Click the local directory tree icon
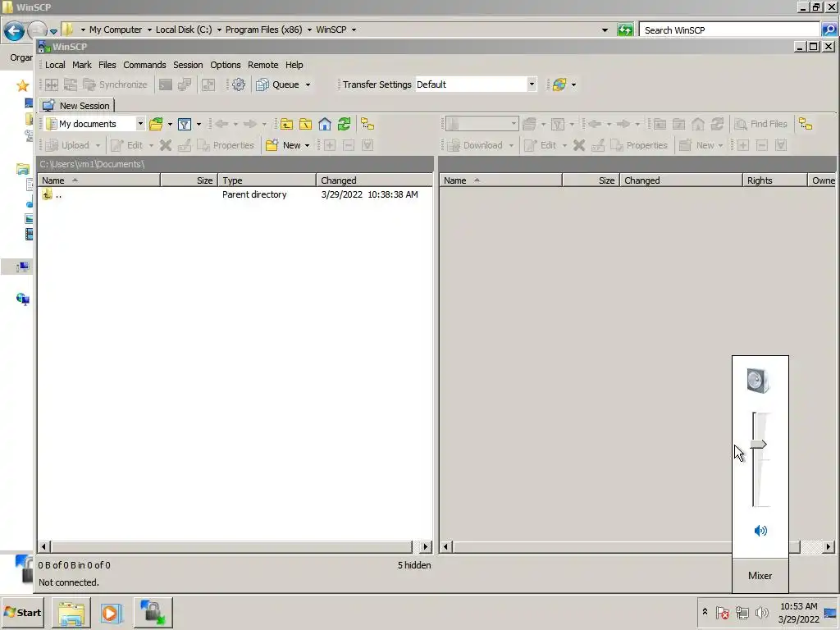 367,125
